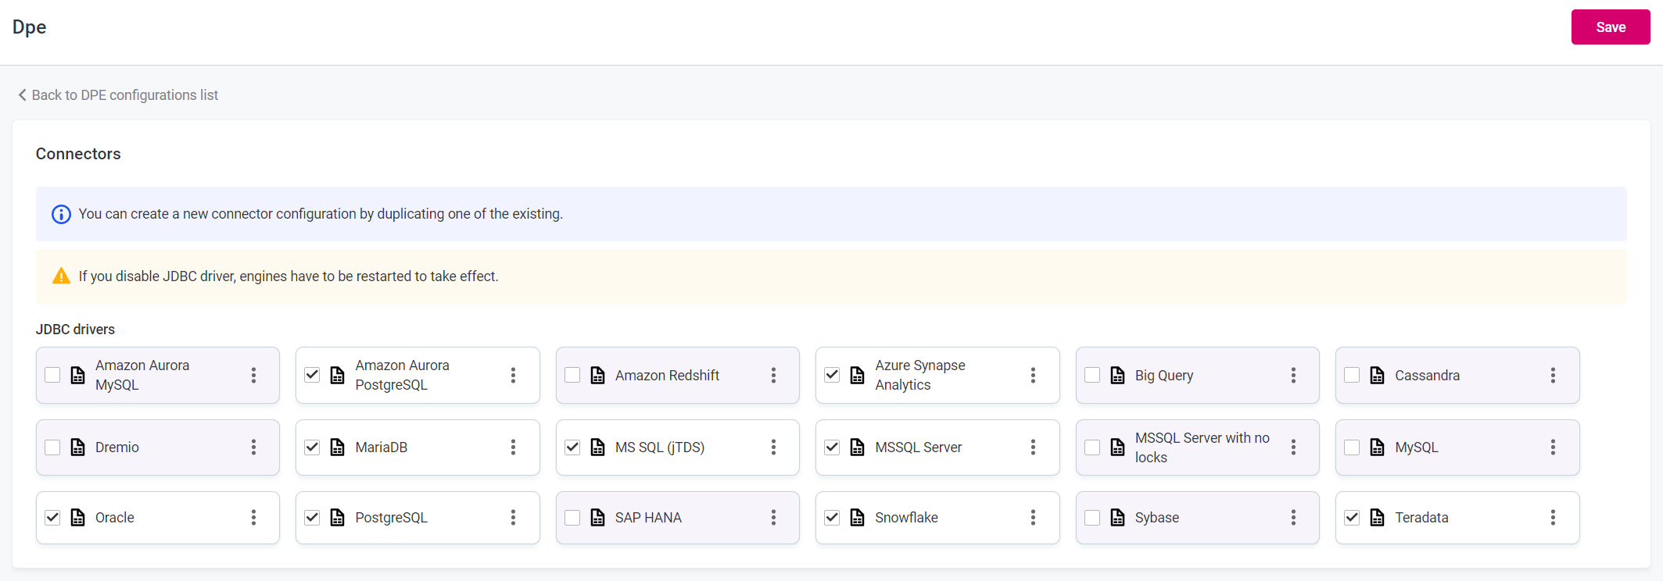Open the kebab menu for MySQL
Image resolution: width=1663 pixels, height=581 pixels.
pos(1553,447)
